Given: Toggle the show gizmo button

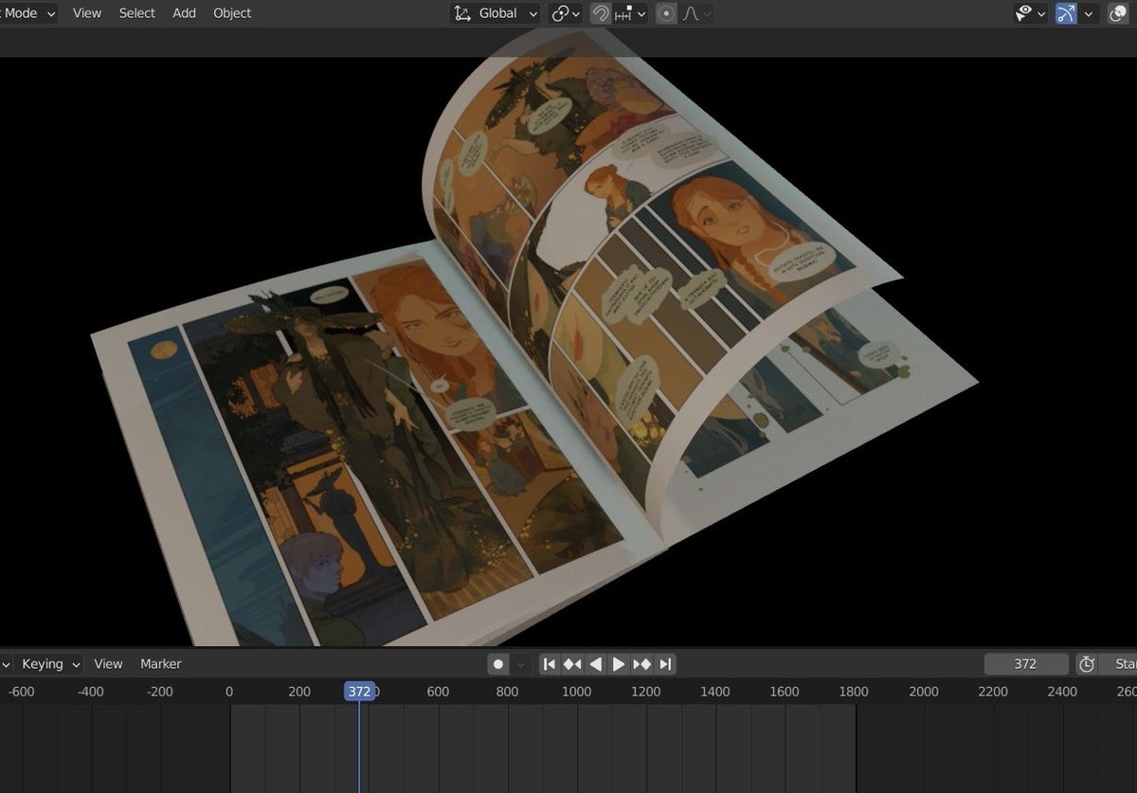Looking at the screenshot, I should pos(1066,13).
